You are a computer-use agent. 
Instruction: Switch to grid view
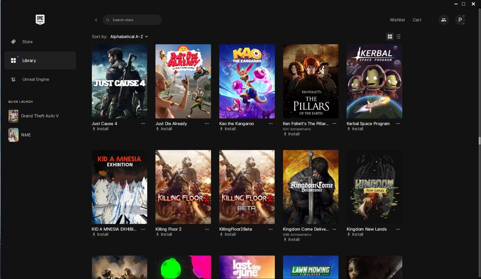coord(390,37)
